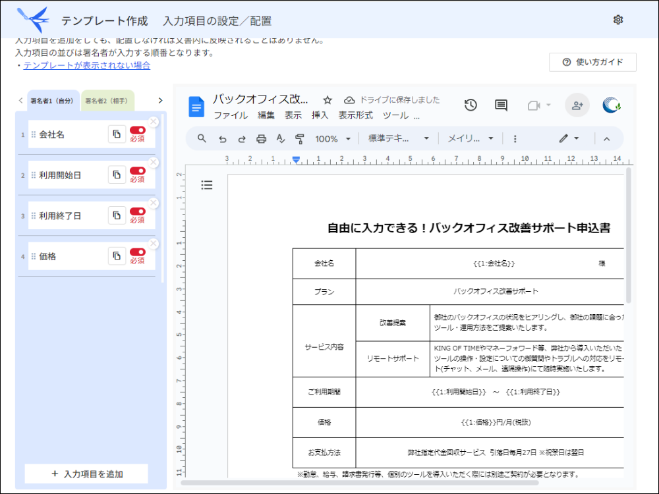Image resolution: width=659 pixels, height=494 pixels.
Task: Click 入力項目を追加 button
Action: click(86, 474)
